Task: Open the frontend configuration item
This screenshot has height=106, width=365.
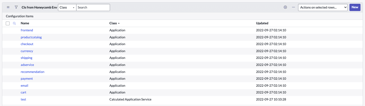Action: pos(27,30)
